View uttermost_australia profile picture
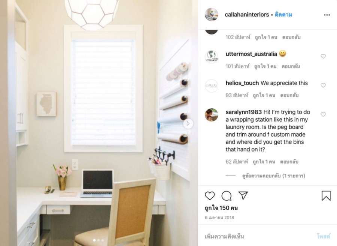The height and width of the screenshot is (246, 337). (x=212, y=57)
